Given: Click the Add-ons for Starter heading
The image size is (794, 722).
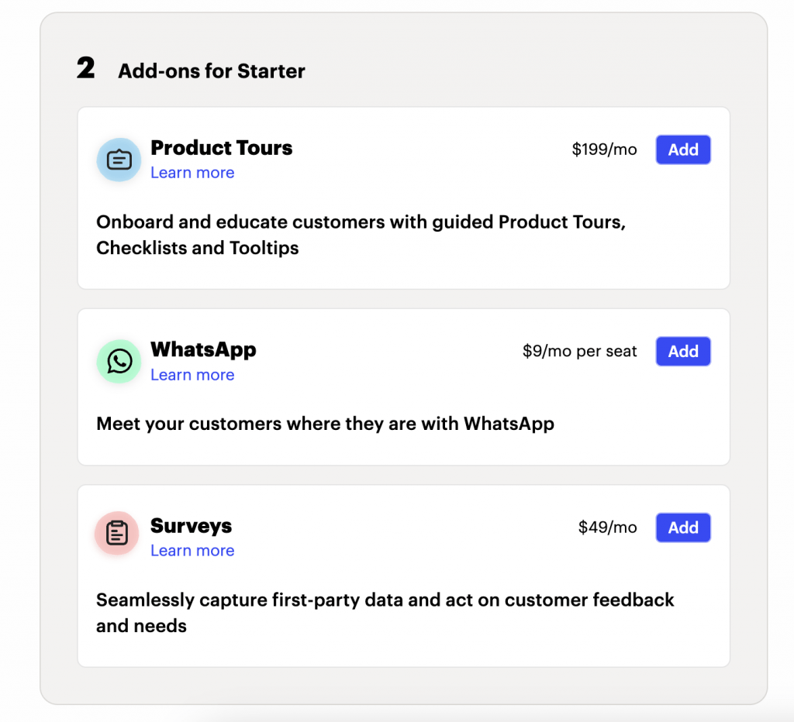Looking at the screenshot, I should (x=211, y=71).
